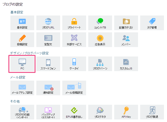Open メンバー people icon tile
Screen dimensions: 167x122
[126, 40]
